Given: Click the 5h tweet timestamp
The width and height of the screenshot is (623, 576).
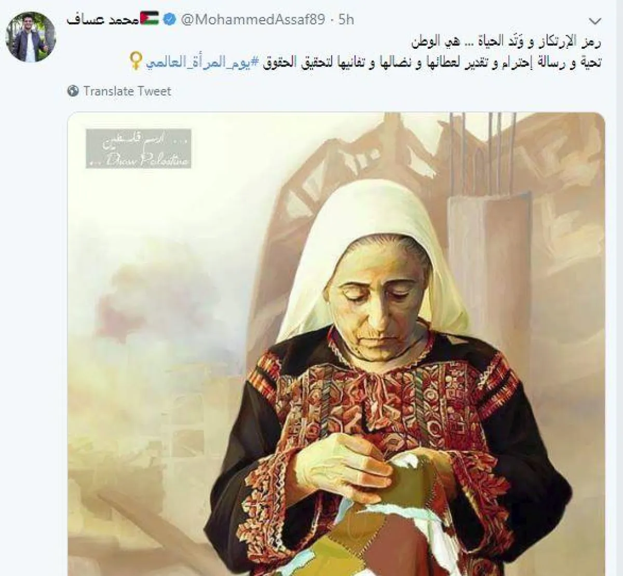Looking at the screenshot, I should [346, 20].
